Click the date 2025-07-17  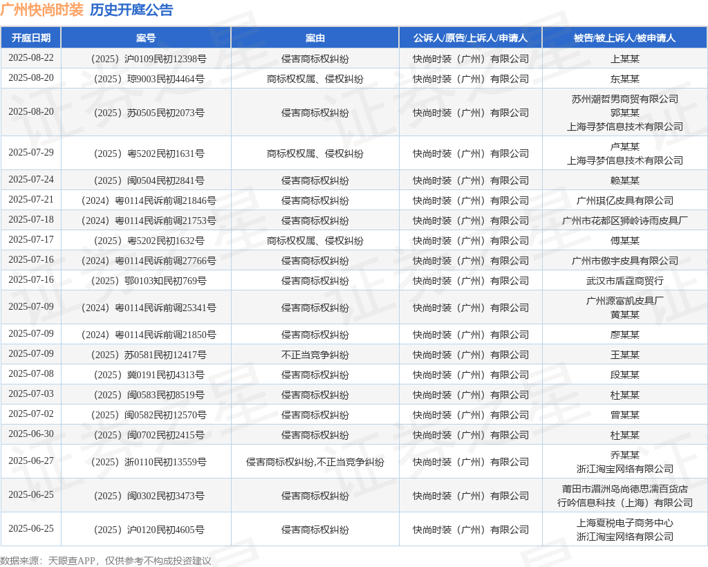click(x=30, y=240)
